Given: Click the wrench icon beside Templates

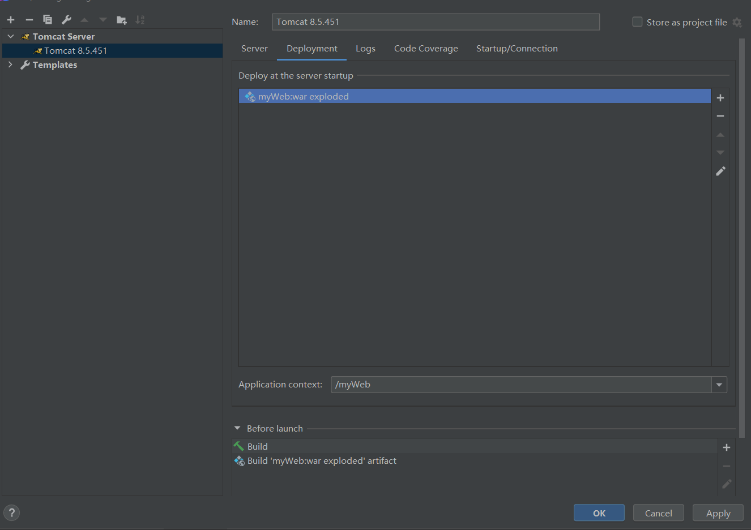Looking at the screenshot, I should pyautogui.click(x=25, y=65).
